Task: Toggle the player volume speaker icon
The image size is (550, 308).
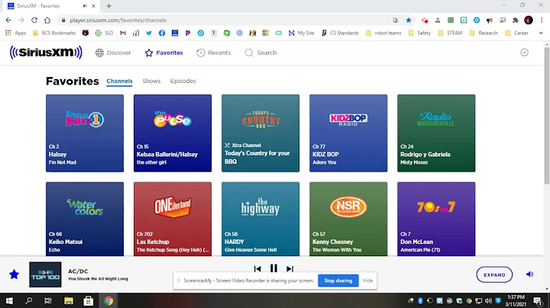Action: [x=529, y=274]
